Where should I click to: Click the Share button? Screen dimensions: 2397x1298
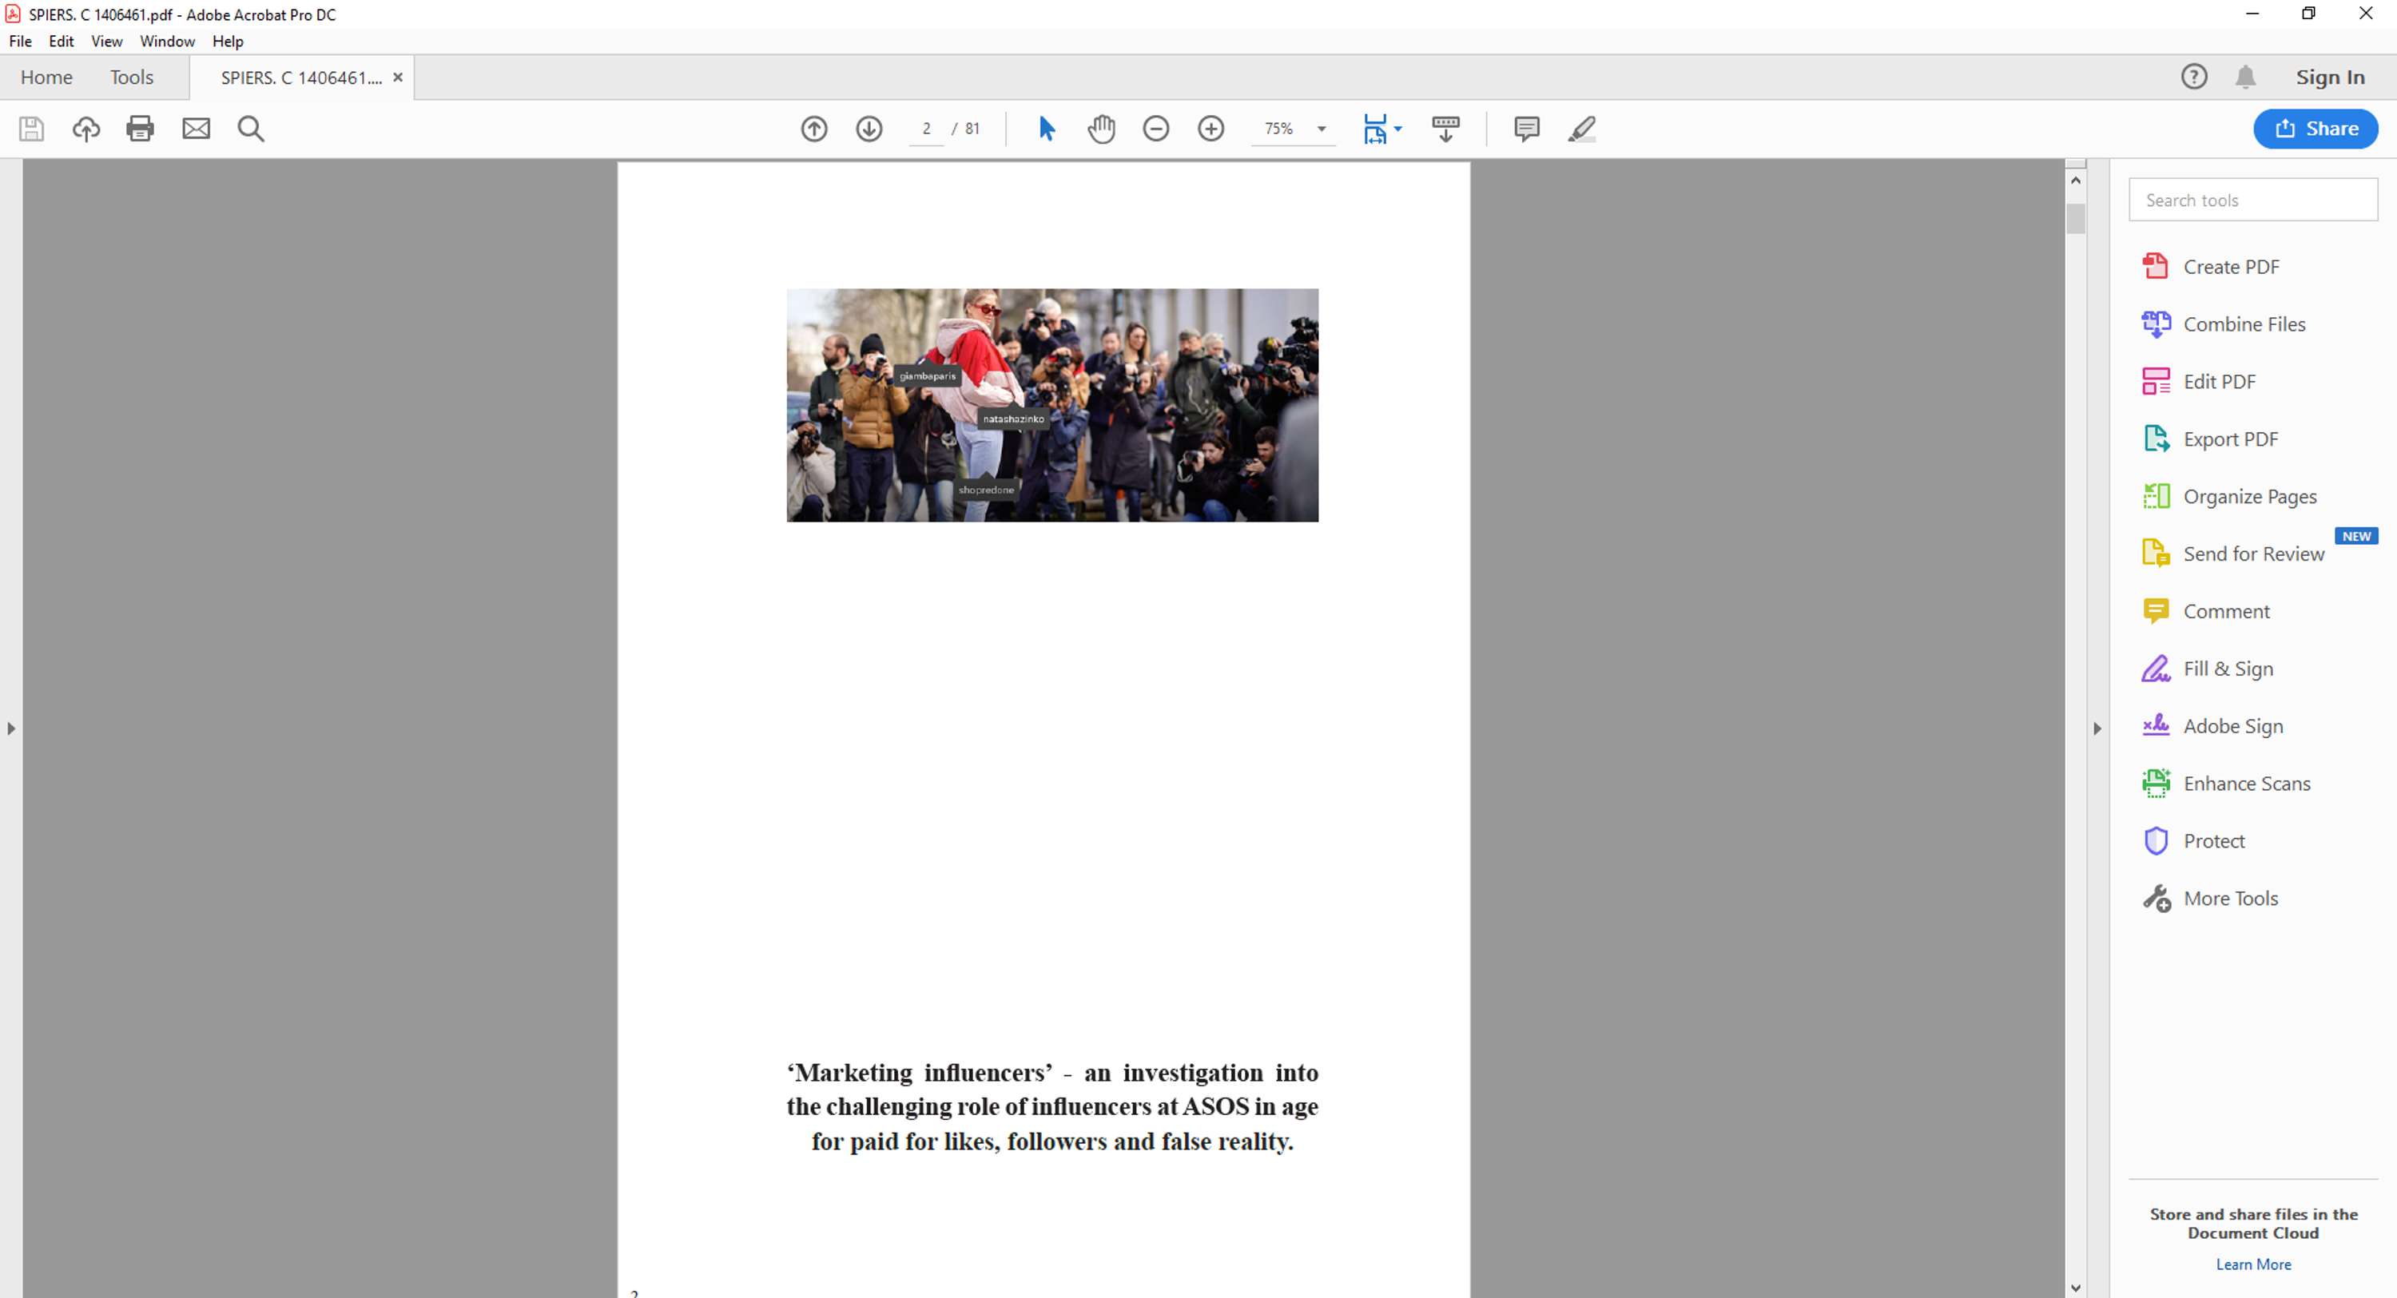pyautogui.click(x=2316, y=129)
